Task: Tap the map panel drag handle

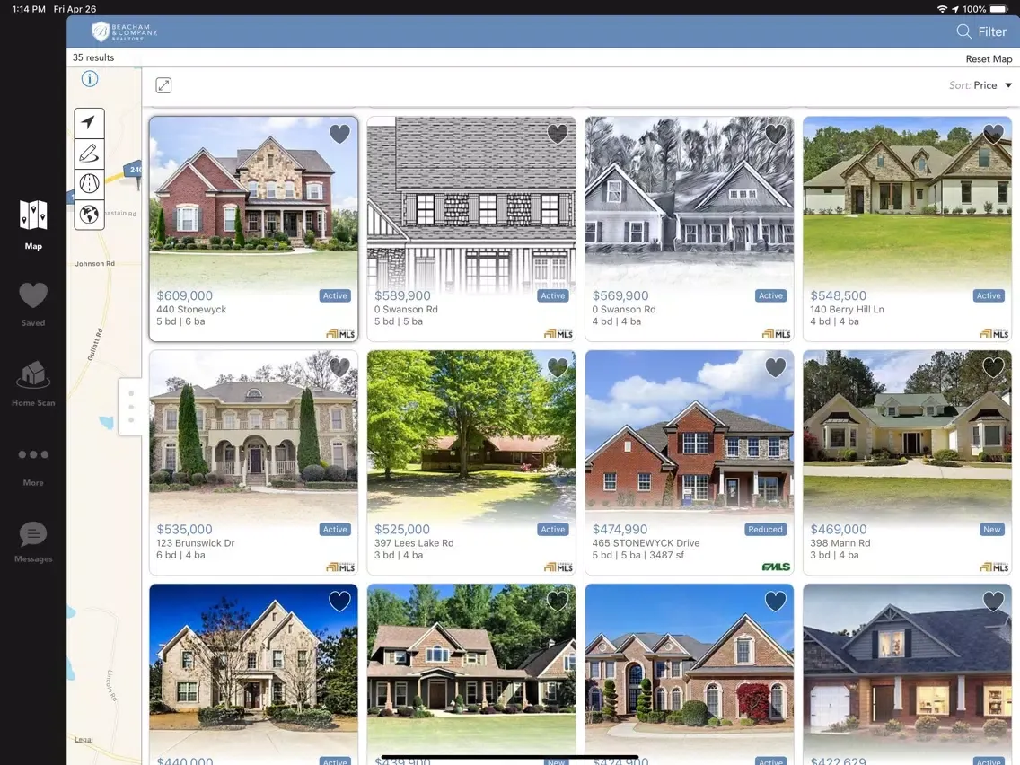Action: [131, 407]
